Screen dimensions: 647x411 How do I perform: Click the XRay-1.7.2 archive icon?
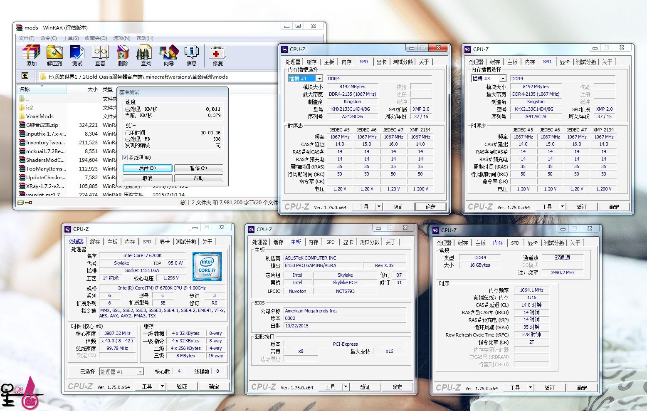22,186
